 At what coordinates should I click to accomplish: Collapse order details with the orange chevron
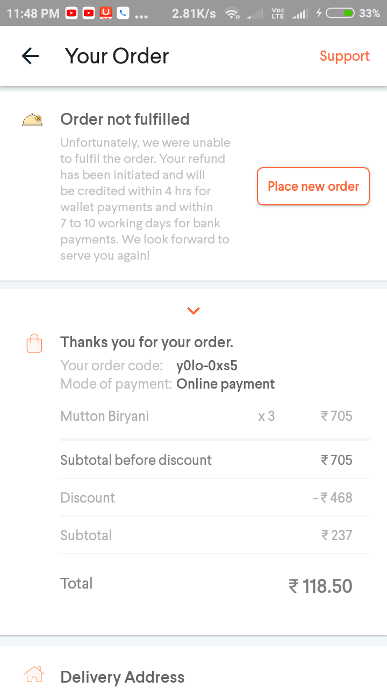pos(193,311)
